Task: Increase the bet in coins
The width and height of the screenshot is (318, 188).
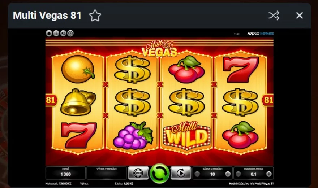Action: pyautogui.click(x=228, y=174)
